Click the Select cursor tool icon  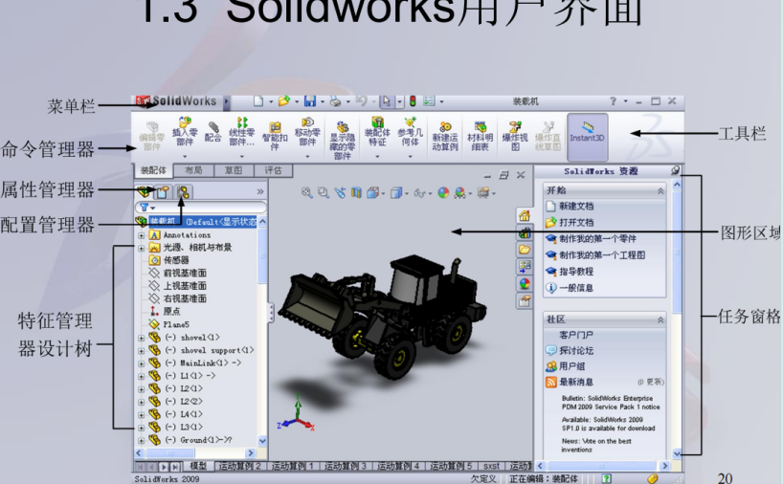click(x=386, y=101)
